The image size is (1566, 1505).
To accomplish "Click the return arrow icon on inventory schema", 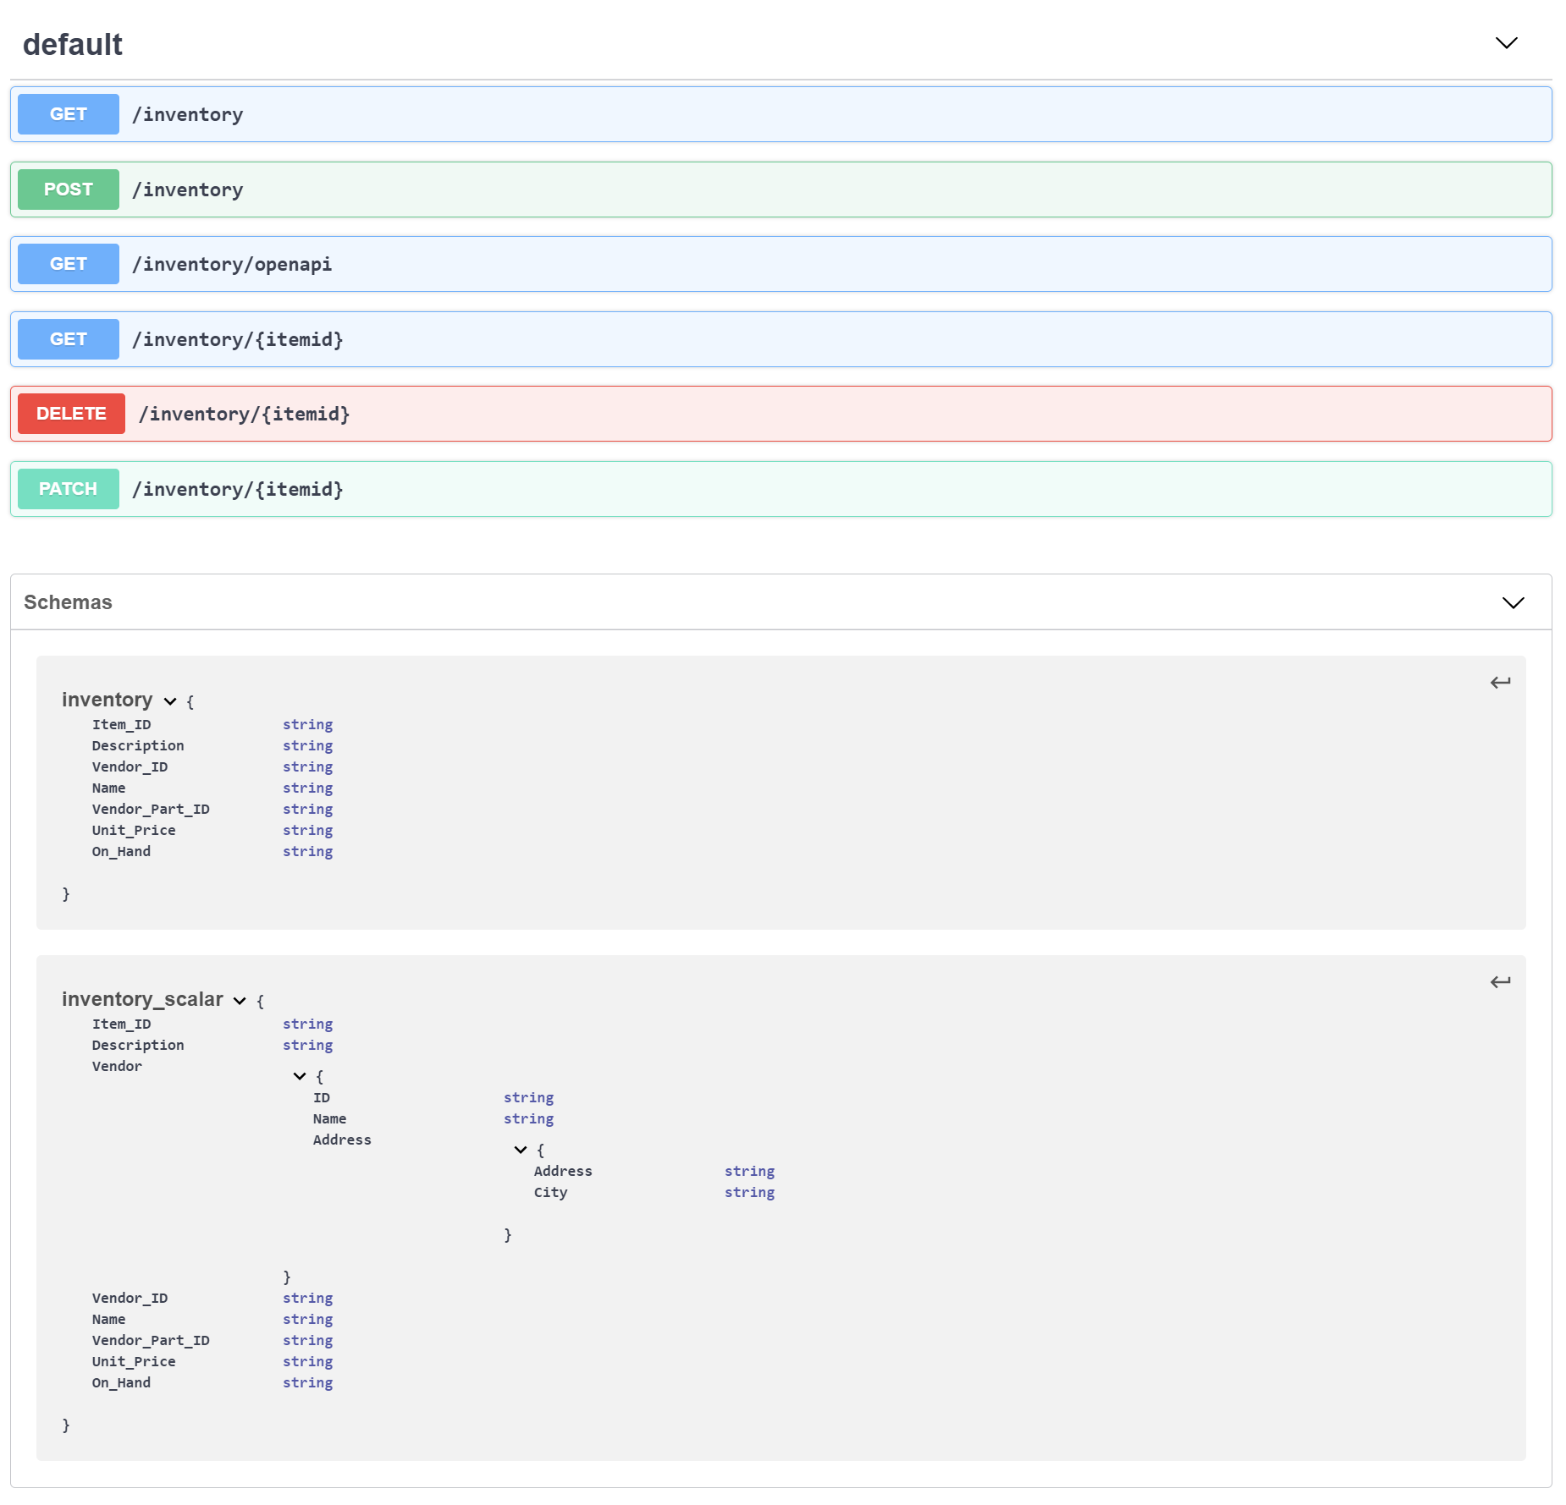I will 1500,683.
